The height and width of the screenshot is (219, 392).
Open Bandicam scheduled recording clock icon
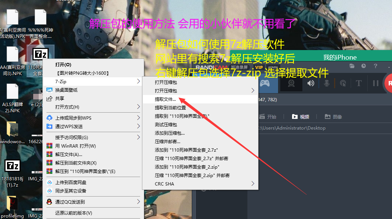[x=364, y=66]
